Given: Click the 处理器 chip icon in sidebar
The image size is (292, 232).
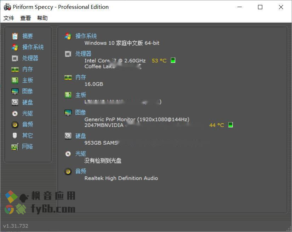Looking at the screenshot, I should click(15, 58).
